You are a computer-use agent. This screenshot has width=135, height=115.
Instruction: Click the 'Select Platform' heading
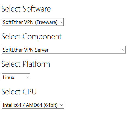(26, 64)
